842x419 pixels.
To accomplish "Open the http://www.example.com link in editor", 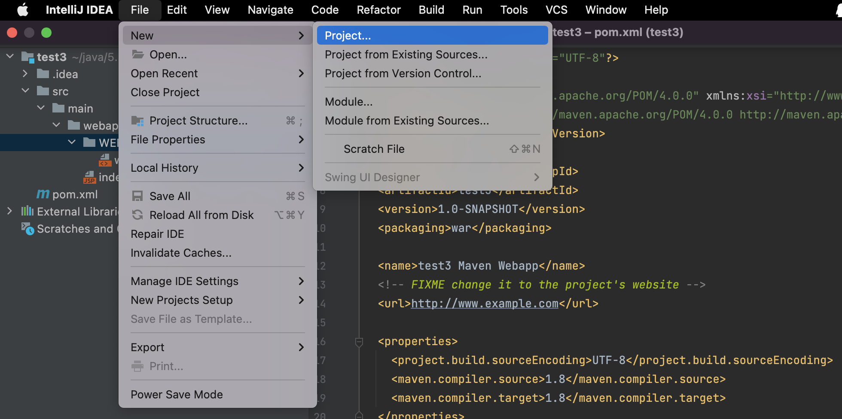I will 485,304.
